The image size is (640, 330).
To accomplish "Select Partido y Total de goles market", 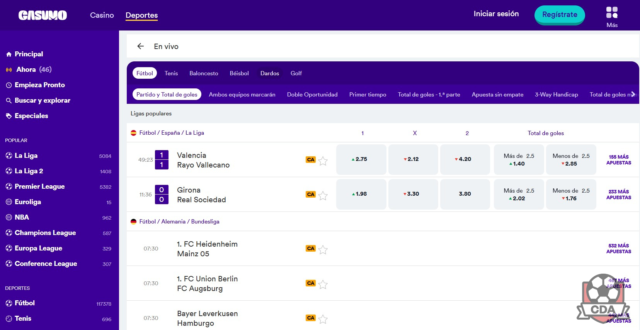I will [x=167, y=94].
